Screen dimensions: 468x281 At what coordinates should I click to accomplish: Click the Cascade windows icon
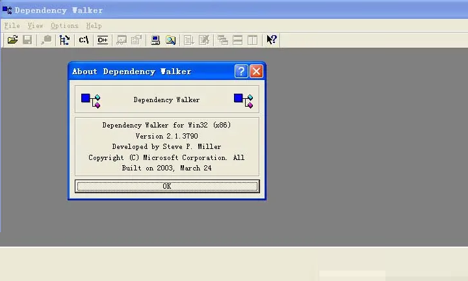223,40
